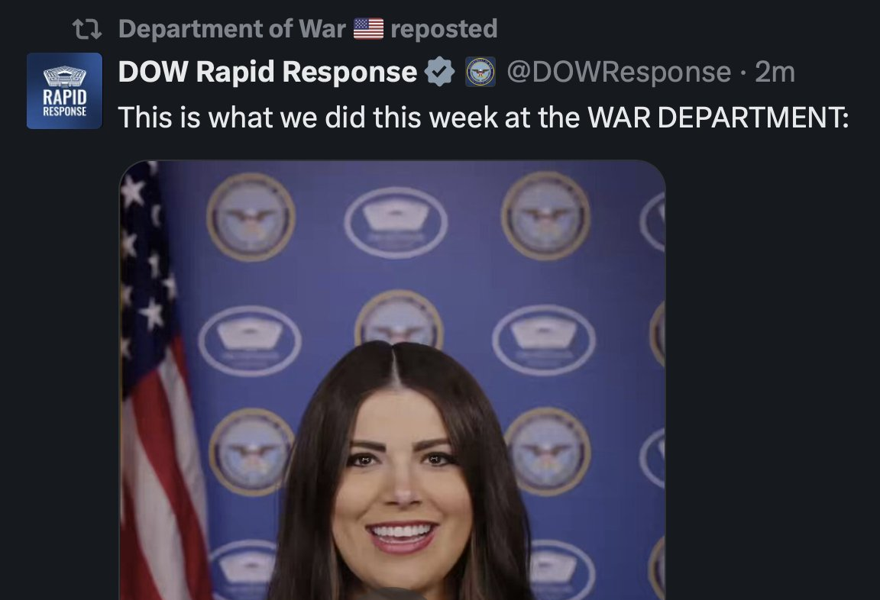Click the 2m post timestamp

[775, 72]
